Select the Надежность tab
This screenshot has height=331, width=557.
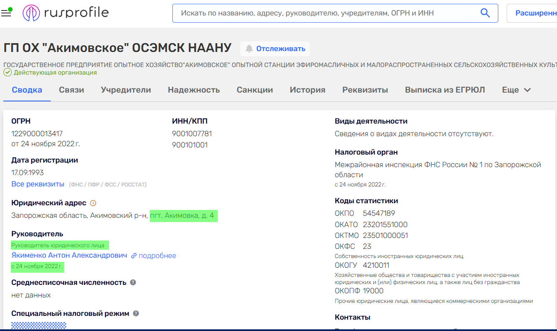194,90
